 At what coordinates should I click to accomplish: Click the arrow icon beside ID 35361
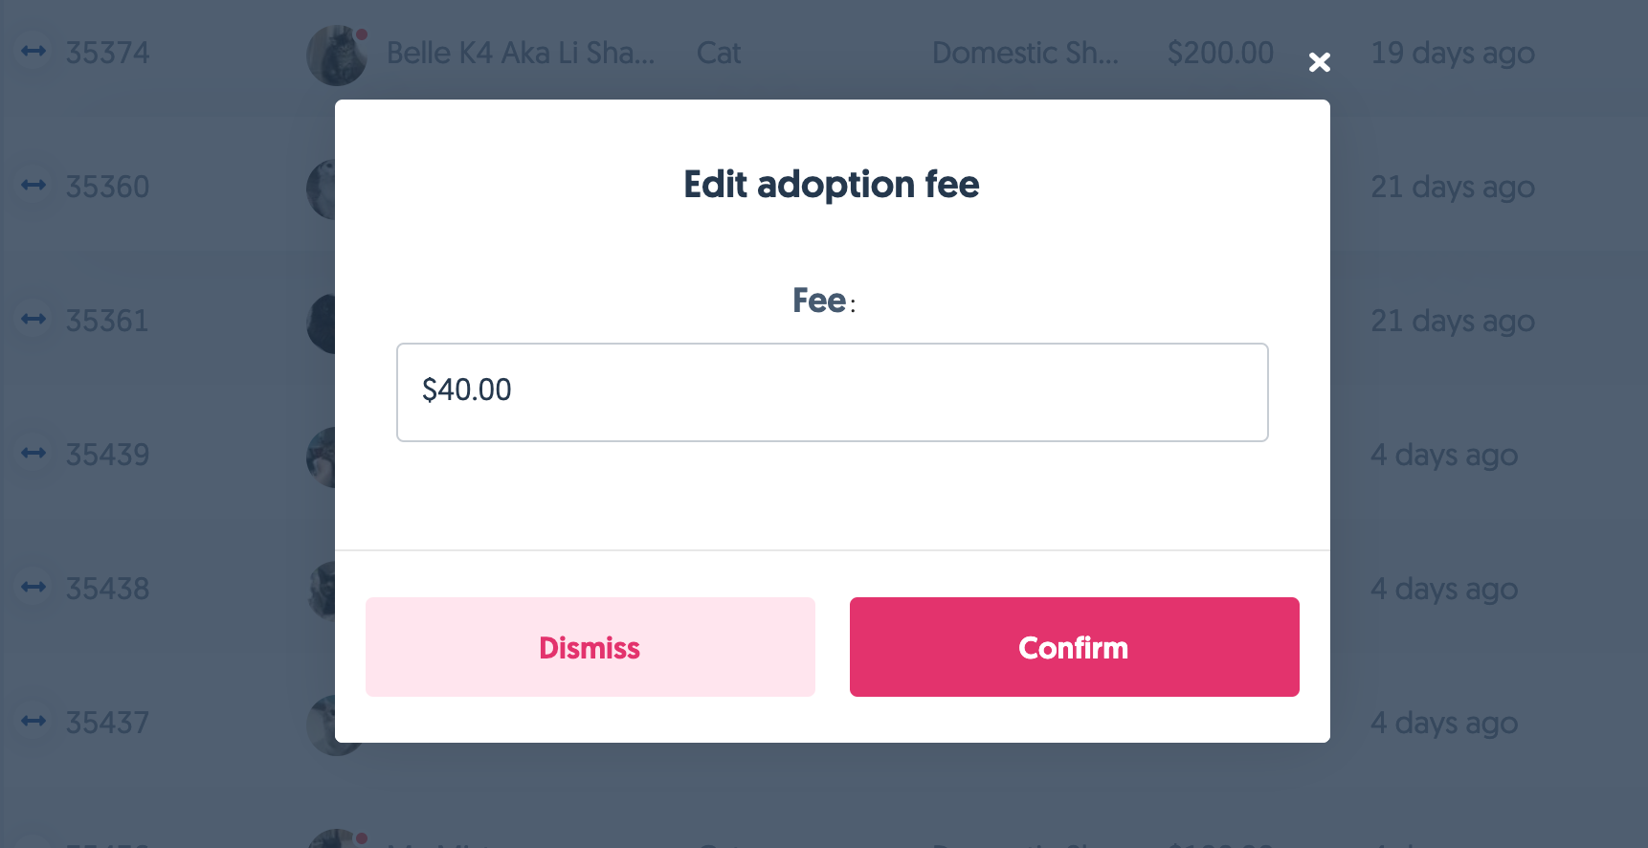tap(34, 319)
